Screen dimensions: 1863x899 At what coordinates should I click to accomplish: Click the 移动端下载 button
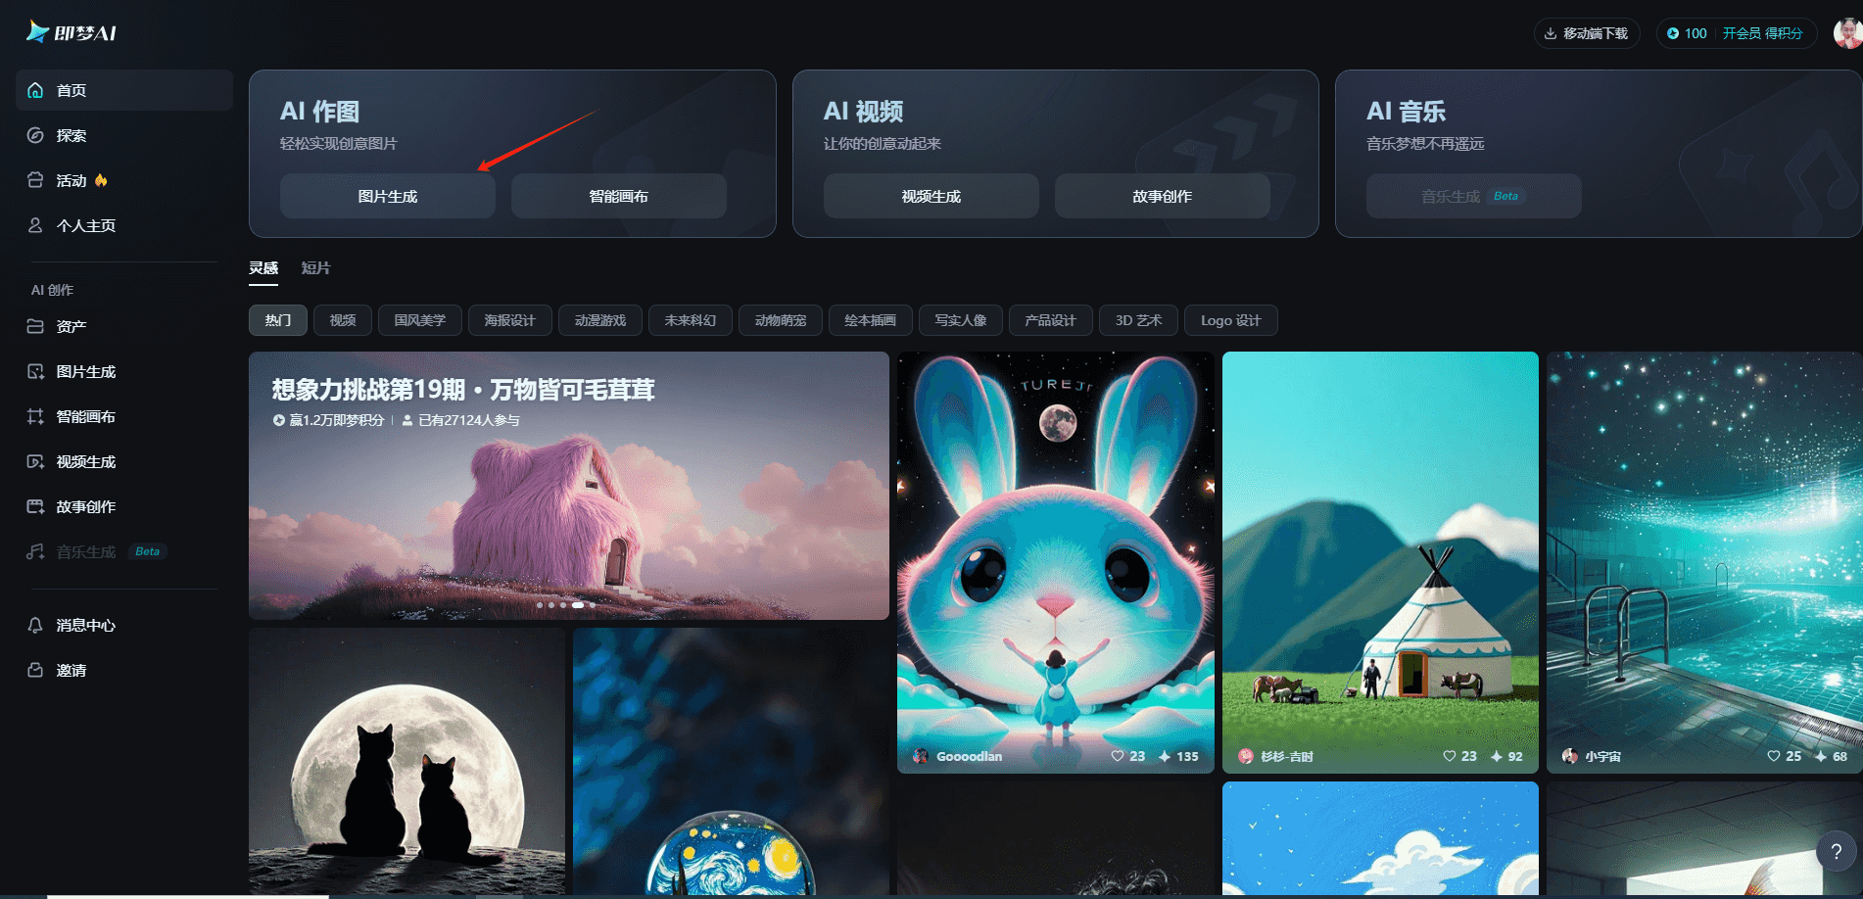pyautogui.click(x=1587, y=33)
